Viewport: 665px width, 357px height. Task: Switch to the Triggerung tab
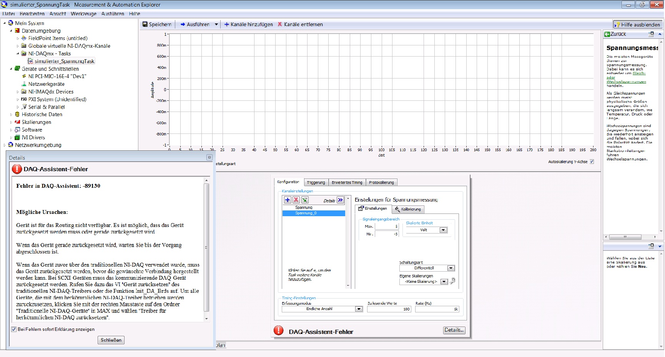[316, 182]
